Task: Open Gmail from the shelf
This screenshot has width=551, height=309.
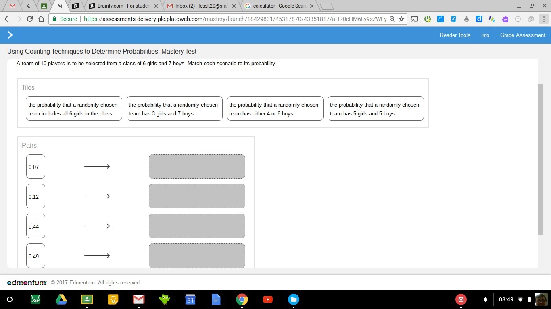Action: click(x=139, y=299)
